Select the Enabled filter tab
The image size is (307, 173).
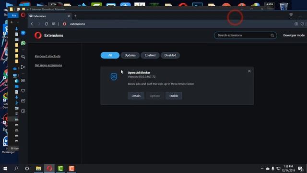click(150, 55)
